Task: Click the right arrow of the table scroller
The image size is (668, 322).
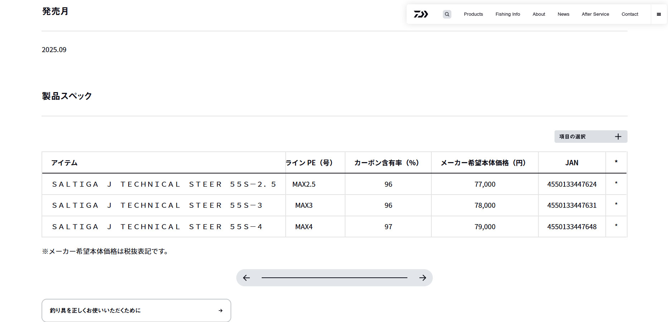Action: point(423,278)
